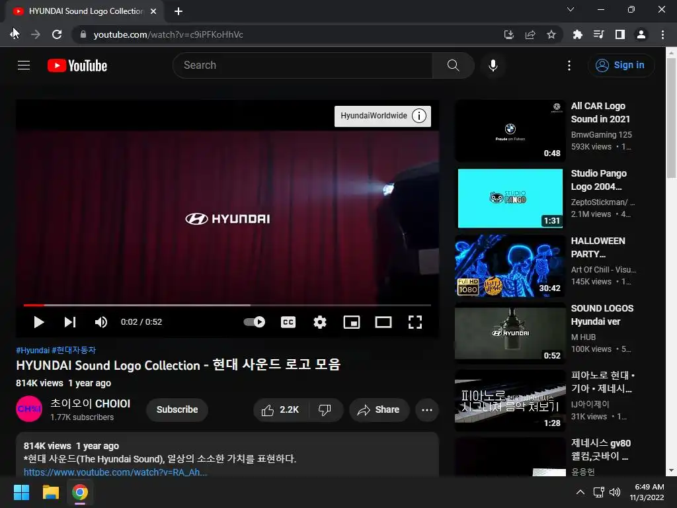Open Windows Start menu
The width and height of the screenshot is (677, 508).
tap(21, 492)
